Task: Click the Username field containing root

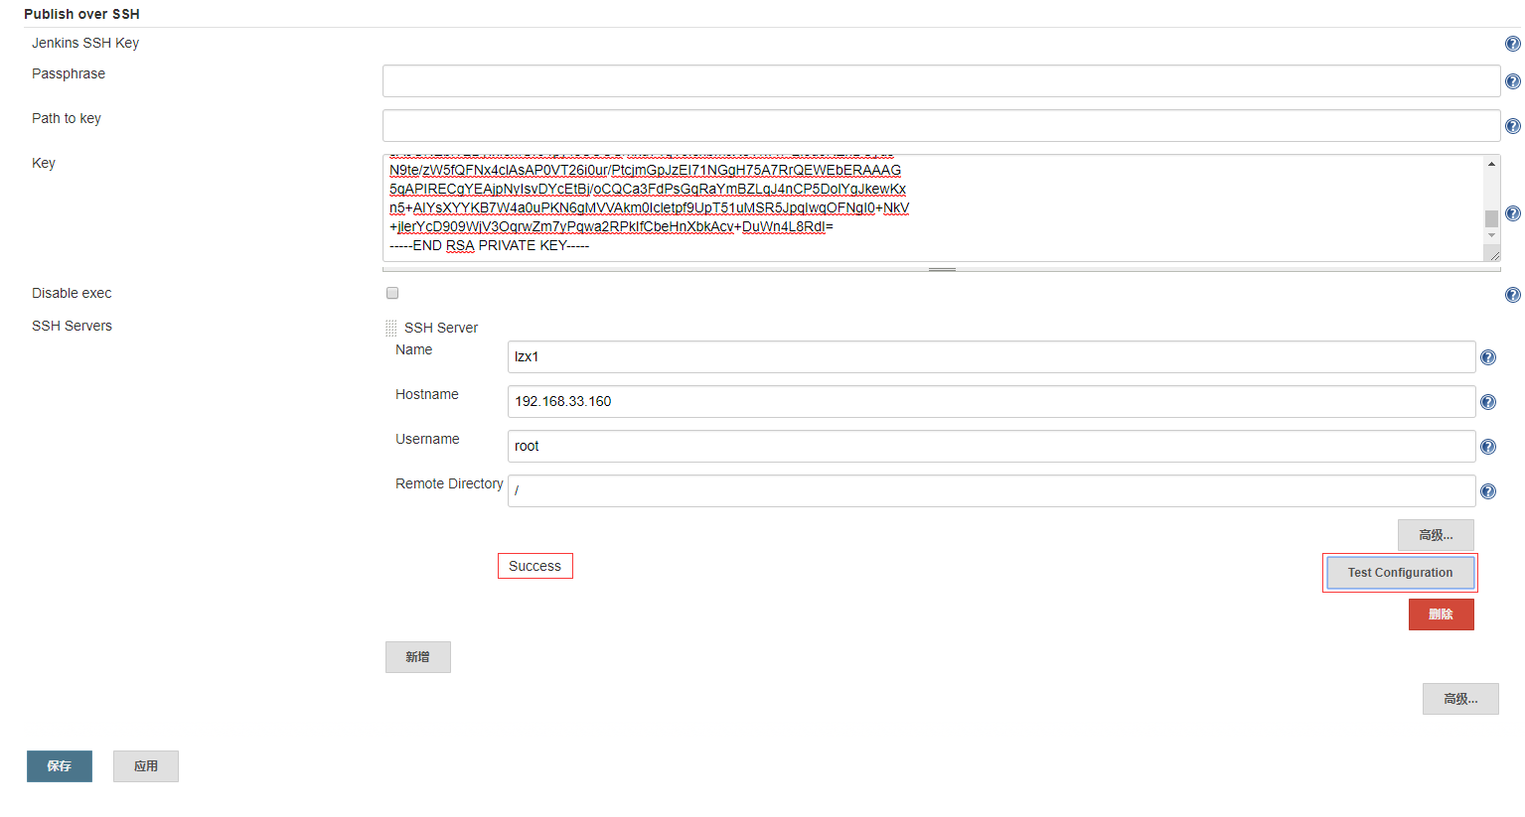Action: (991, 447)
